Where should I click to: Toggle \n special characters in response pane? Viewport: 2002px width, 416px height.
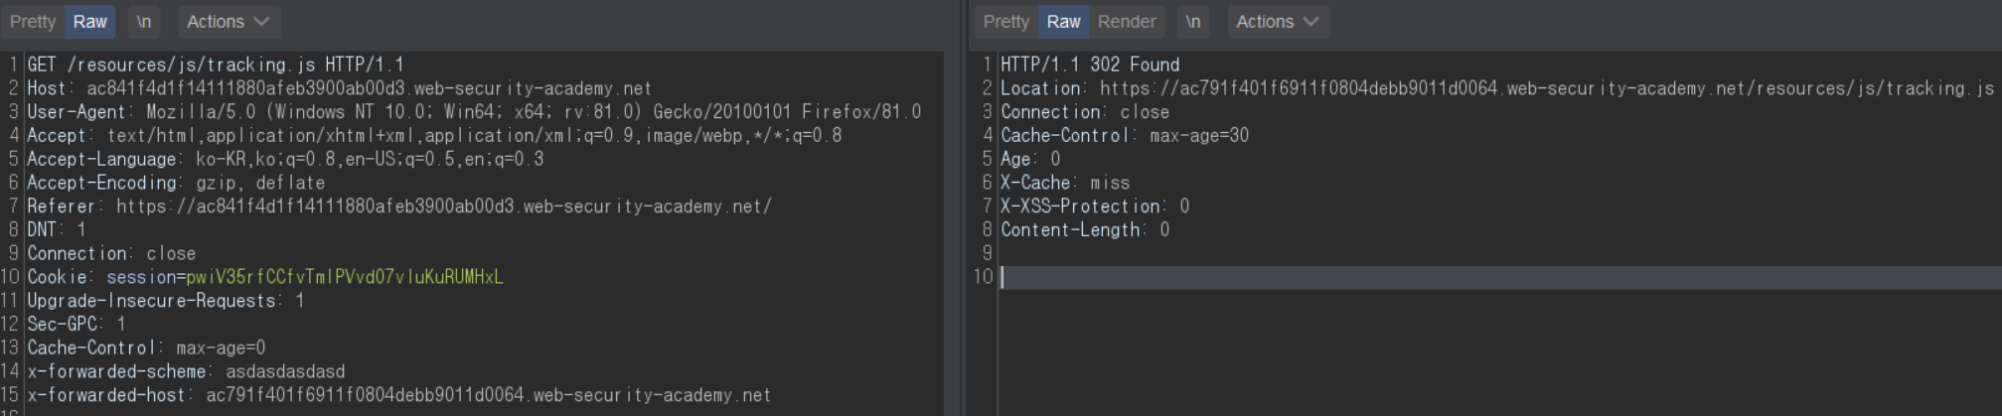pyautogui.click(x=1192, y=22)
